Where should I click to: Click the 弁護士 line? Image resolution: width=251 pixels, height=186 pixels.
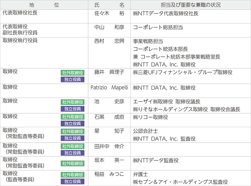pos(140,174)
